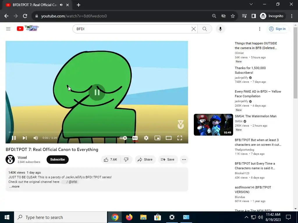Click the video progress bar

pyautogui.click(x=97, y=132)
